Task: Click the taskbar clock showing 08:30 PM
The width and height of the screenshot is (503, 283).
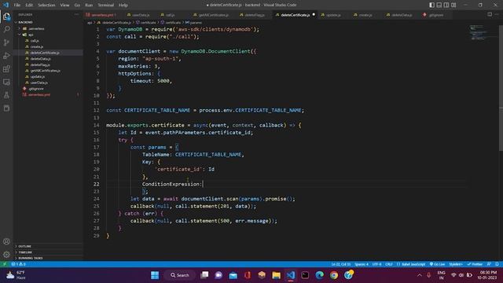Action: (488, 275)
